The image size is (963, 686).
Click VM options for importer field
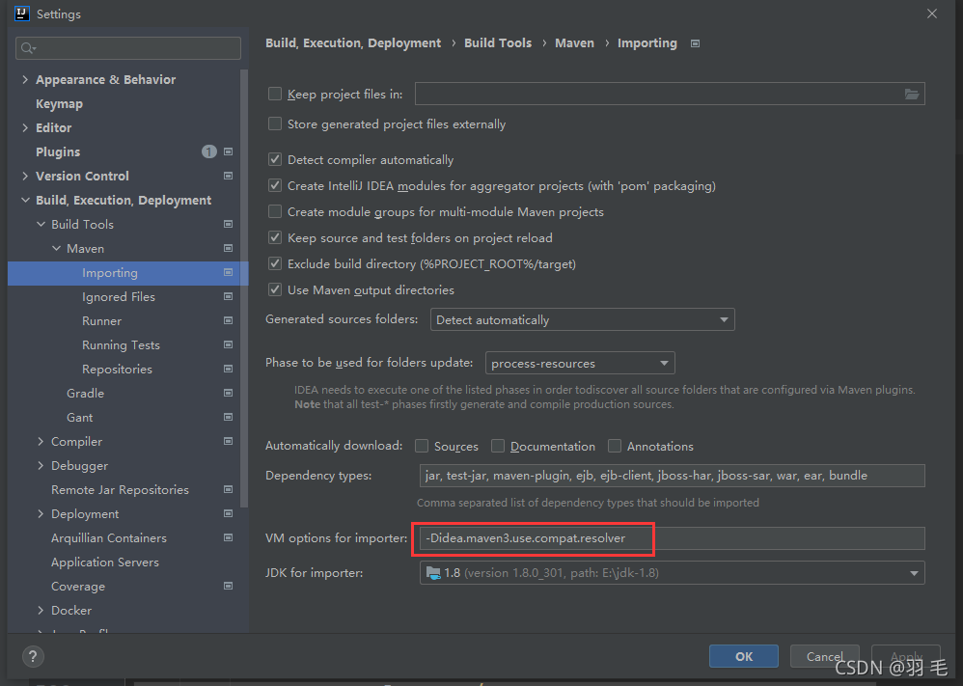[x=672, y=538]
